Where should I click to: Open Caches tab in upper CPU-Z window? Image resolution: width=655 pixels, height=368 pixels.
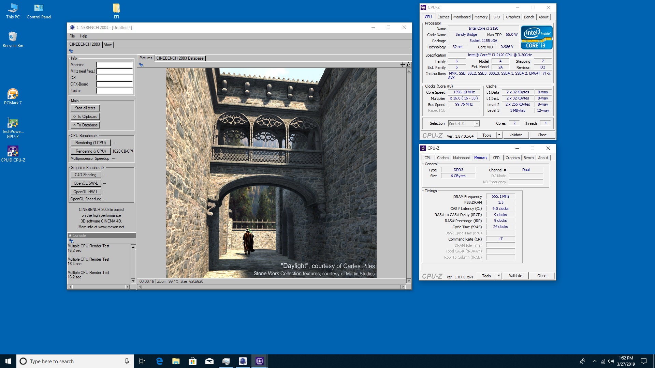point(443,17)
